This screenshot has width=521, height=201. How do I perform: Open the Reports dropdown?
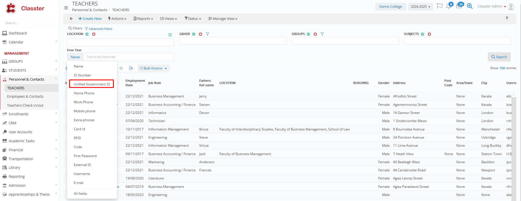[x=143, y=19]
